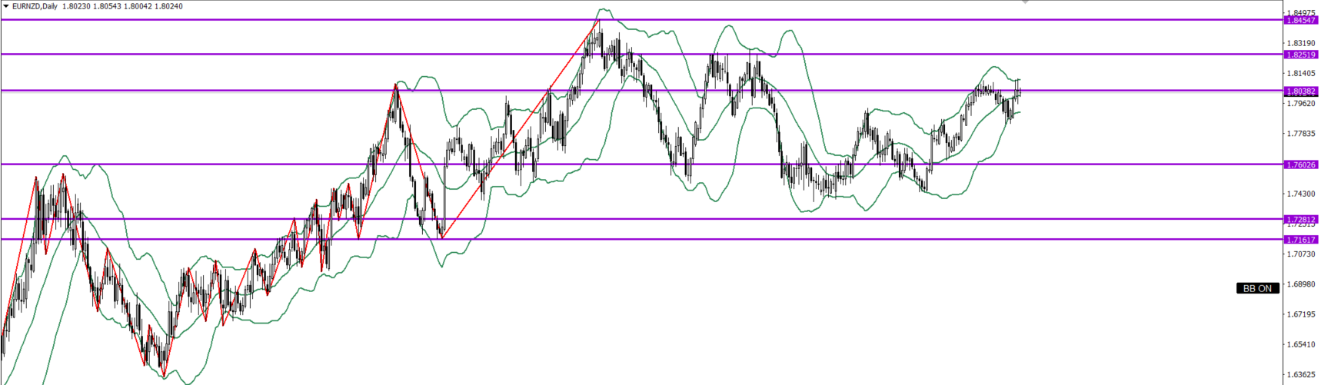Click the most recent candlestick on chart
Viewport: 1321px width, 385px height.
tap(1020, 91)
